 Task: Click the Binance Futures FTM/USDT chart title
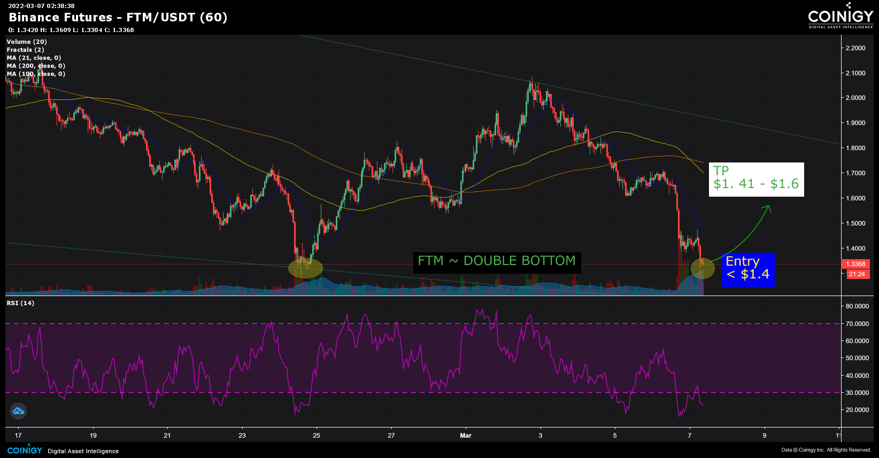pos(118,17)
